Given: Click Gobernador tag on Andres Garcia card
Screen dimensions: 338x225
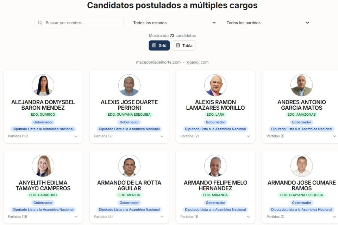Looking at the screenshot, I should [302, 122].
